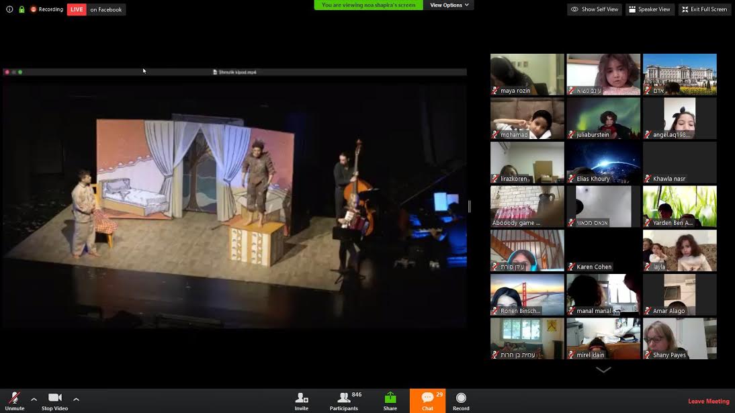This screenshot has width=735, height=413.
Task: Select juliaburstein's video thumbnail
Action: [603, 118]
